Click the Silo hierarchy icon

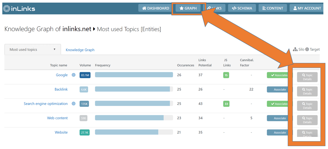295,49
